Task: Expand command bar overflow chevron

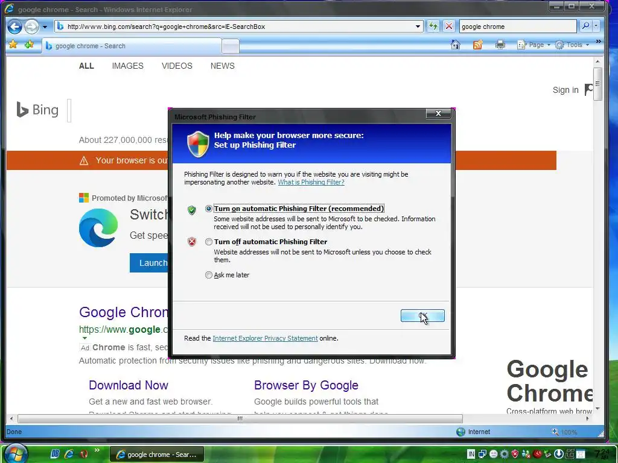Action: click(x=598, y=41)
